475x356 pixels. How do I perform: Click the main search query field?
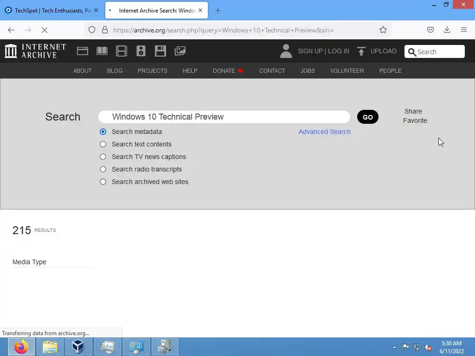(x=224, y=117)
